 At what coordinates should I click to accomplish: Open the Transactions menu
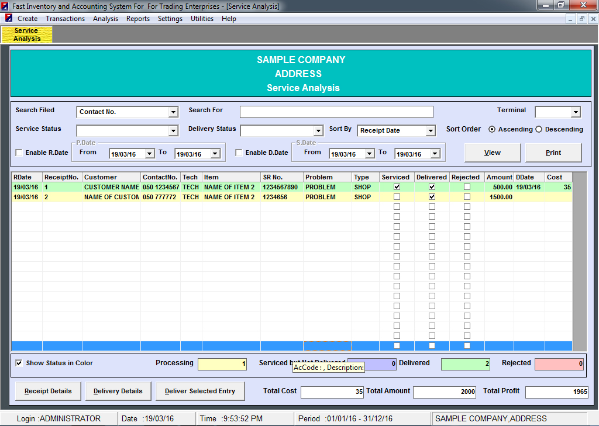point(65,19)
